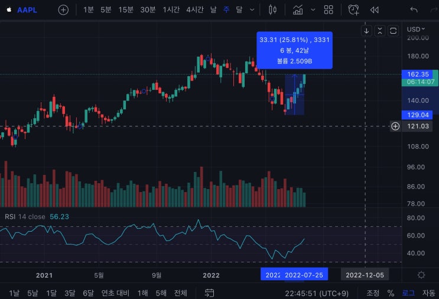Open the USD currency dropdown
Image resolution: width=439 pixels, height=299 pixels.
[416, 29]
